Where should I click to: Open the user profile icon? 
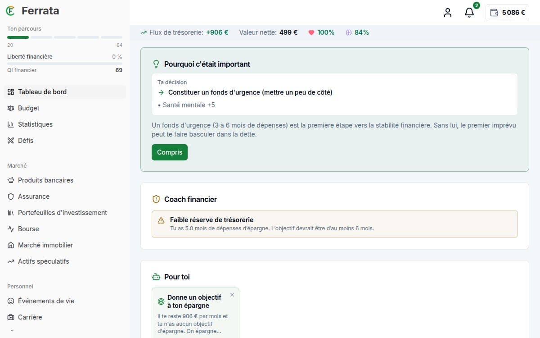tap(447, 13)
